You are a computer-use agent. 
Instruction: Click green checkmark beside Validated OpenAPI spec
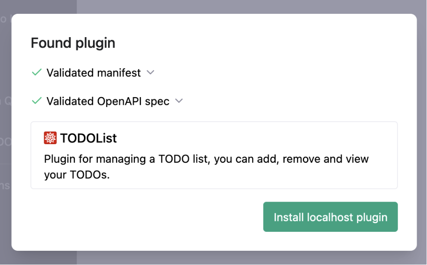coord(37,101)
